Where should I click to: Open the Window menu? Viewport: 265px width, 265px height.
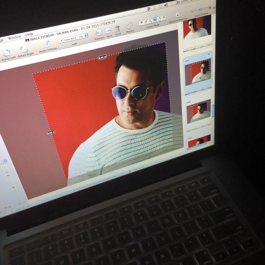pyautogui.click(x=15, y=37)
